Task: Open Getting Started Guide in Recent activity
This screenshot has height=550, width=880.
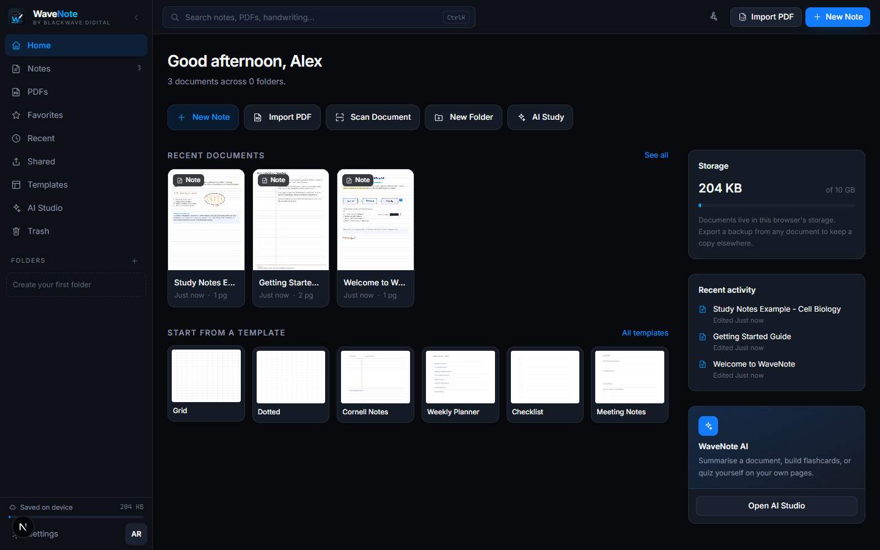Action: [777, 342]
